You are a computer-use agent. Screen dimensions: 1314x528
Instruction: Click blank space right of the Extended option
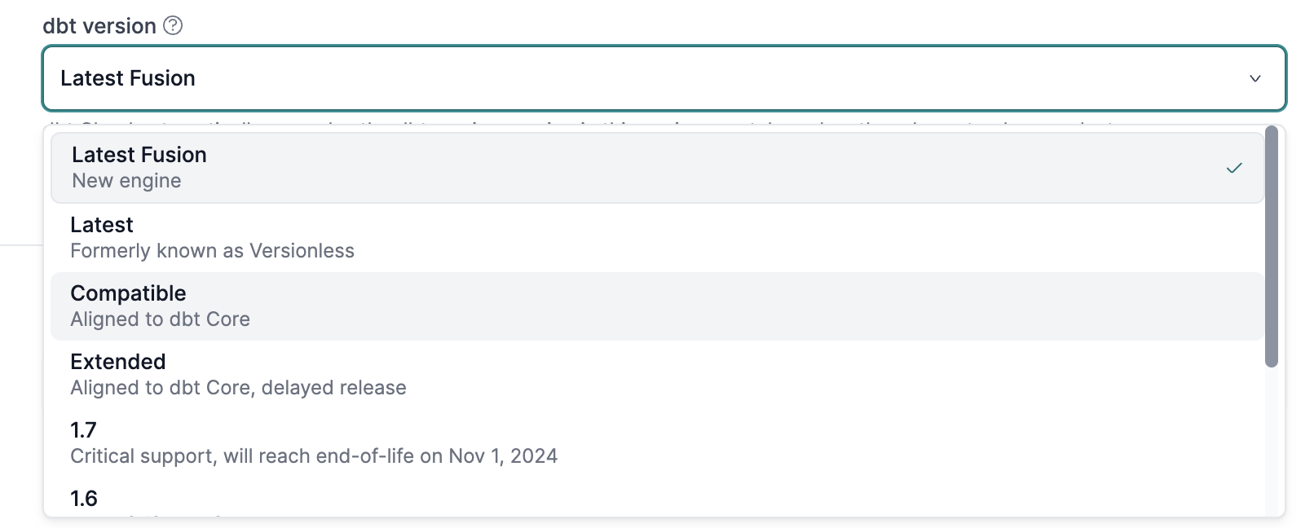(815, 375)
